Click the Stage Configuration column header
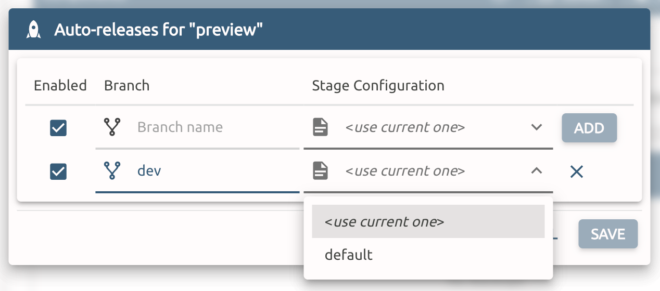This screenshot has width=660, height=291. pos(378,86)
